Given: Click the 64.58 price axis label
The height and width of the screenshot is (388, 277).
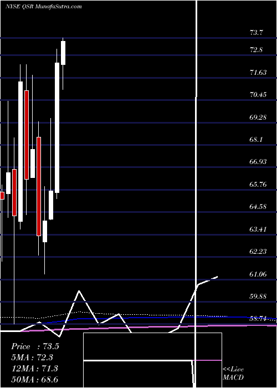Looking at the screenshot, I should click(258, 206).
